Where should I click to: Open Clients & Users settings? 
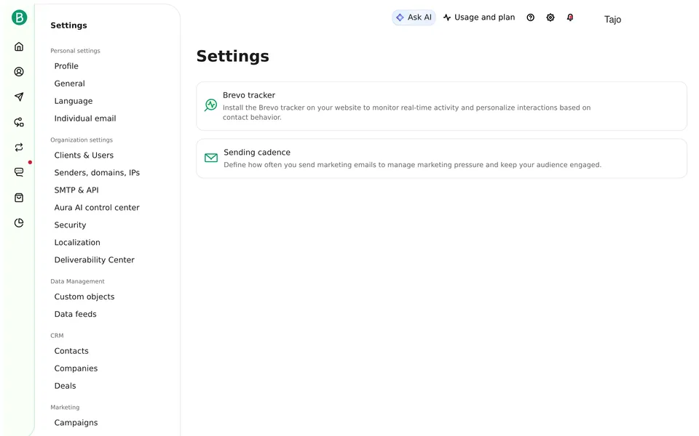pos(84,155)
